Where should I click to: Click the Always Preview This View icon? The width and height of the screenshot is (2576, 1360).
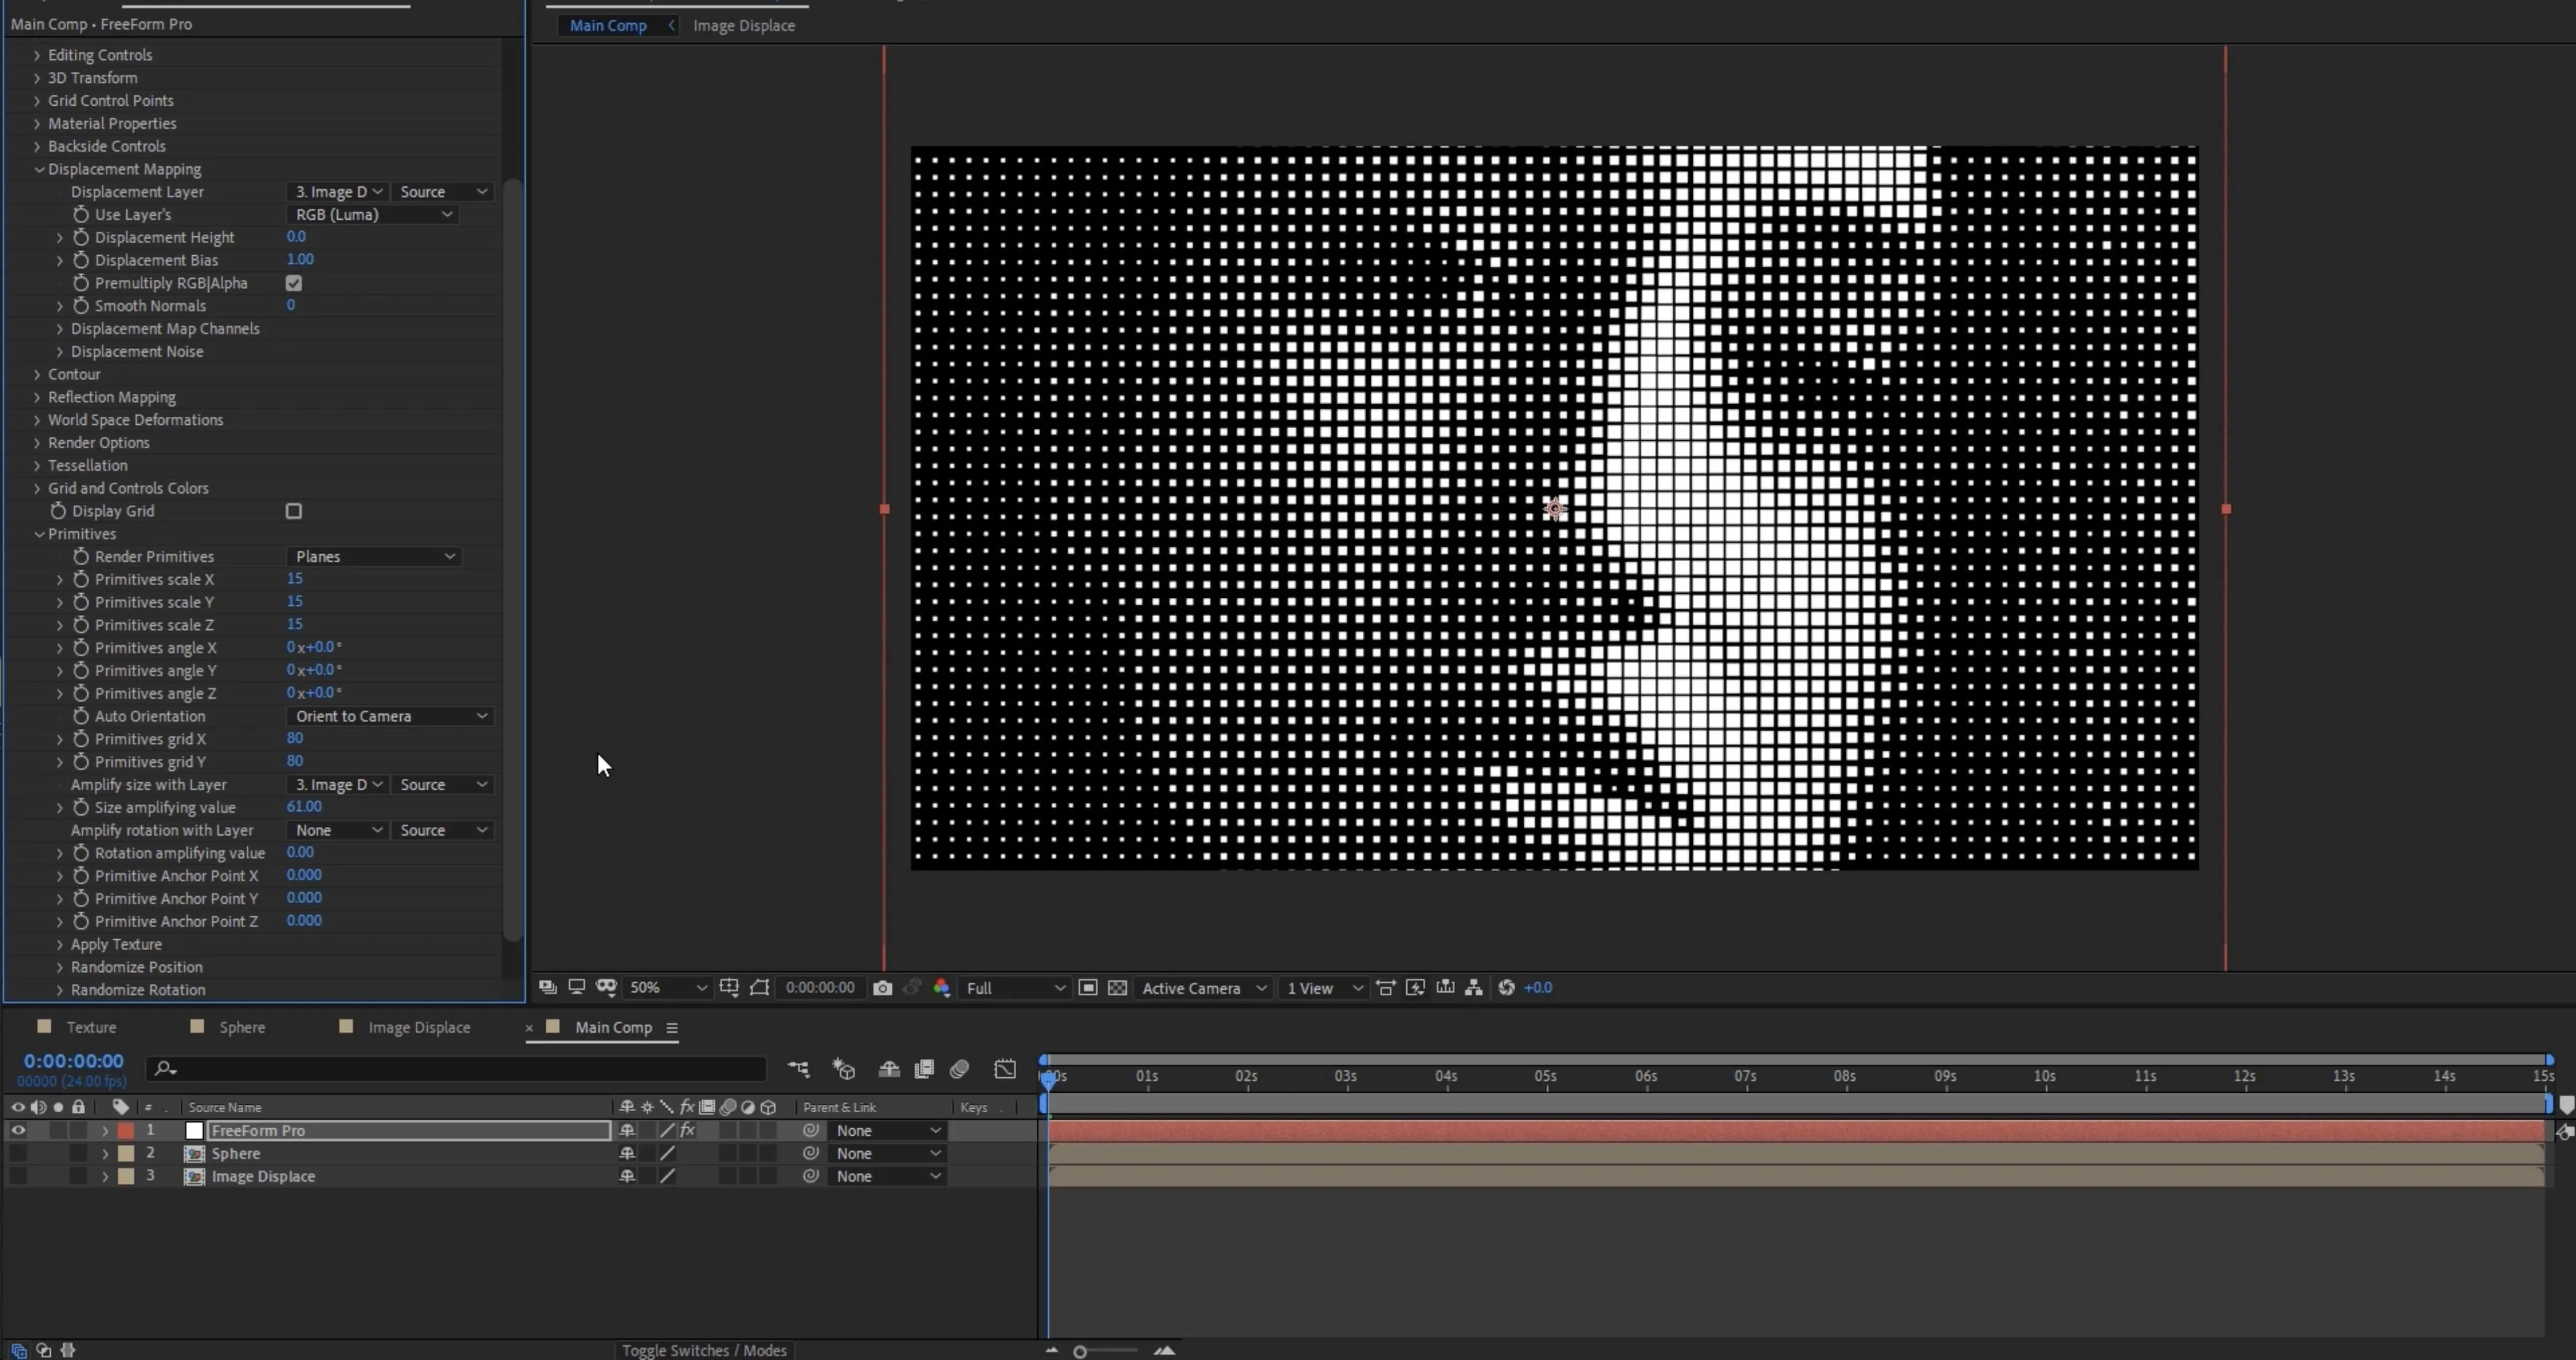pyautogui.click(x=547, y=987)
